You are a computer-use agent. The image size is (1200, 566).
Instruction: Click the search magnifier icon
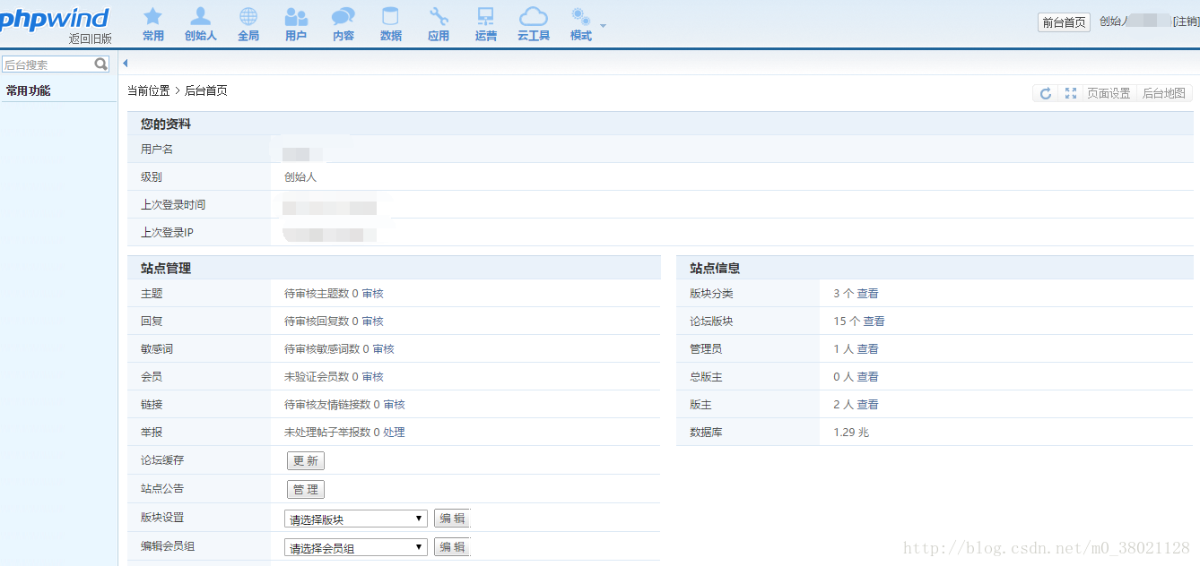click(101, 64)
